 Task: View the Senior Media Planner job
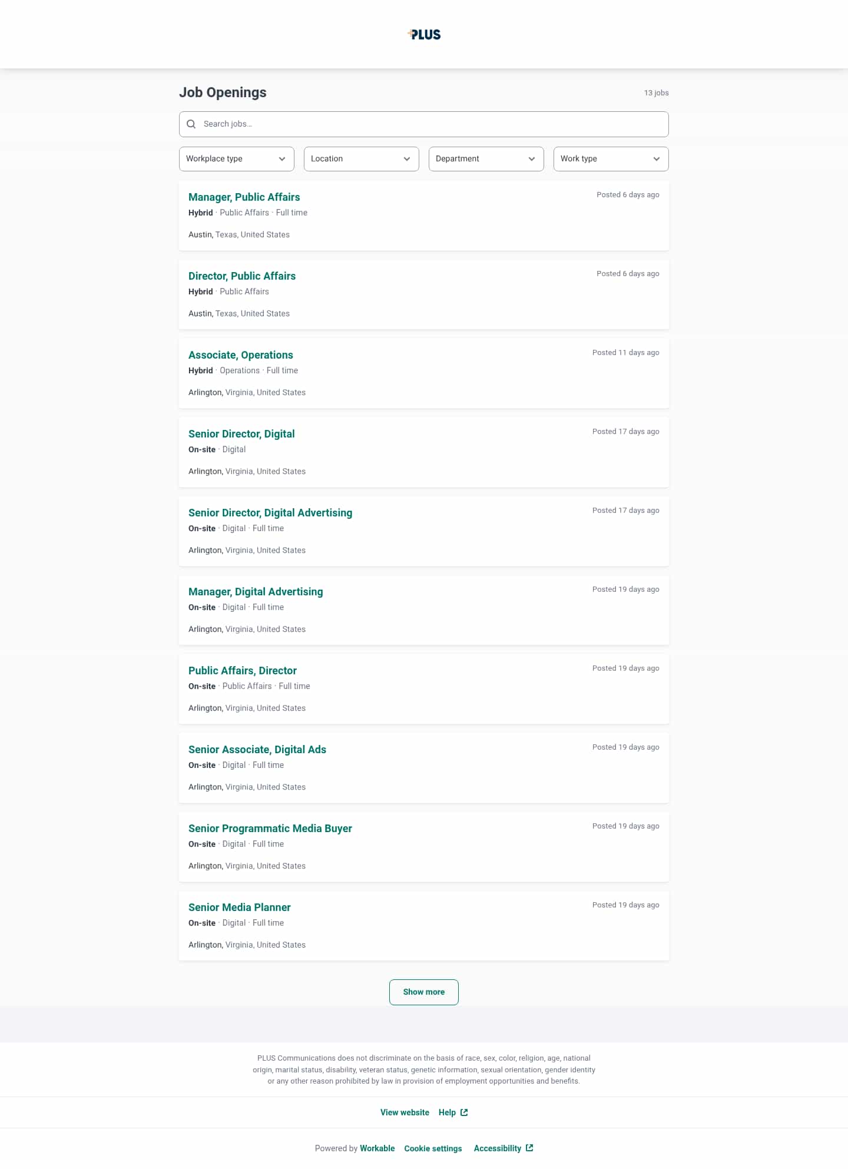[239, 908]
